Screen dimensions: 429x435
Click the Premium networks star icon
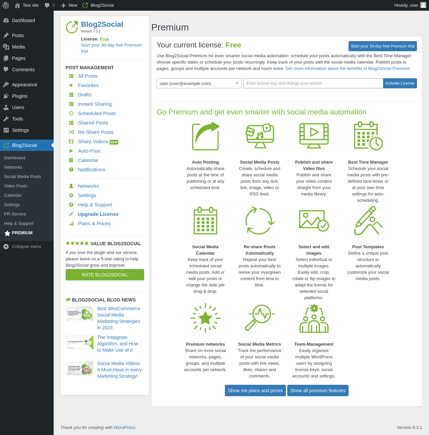[205, 318]
